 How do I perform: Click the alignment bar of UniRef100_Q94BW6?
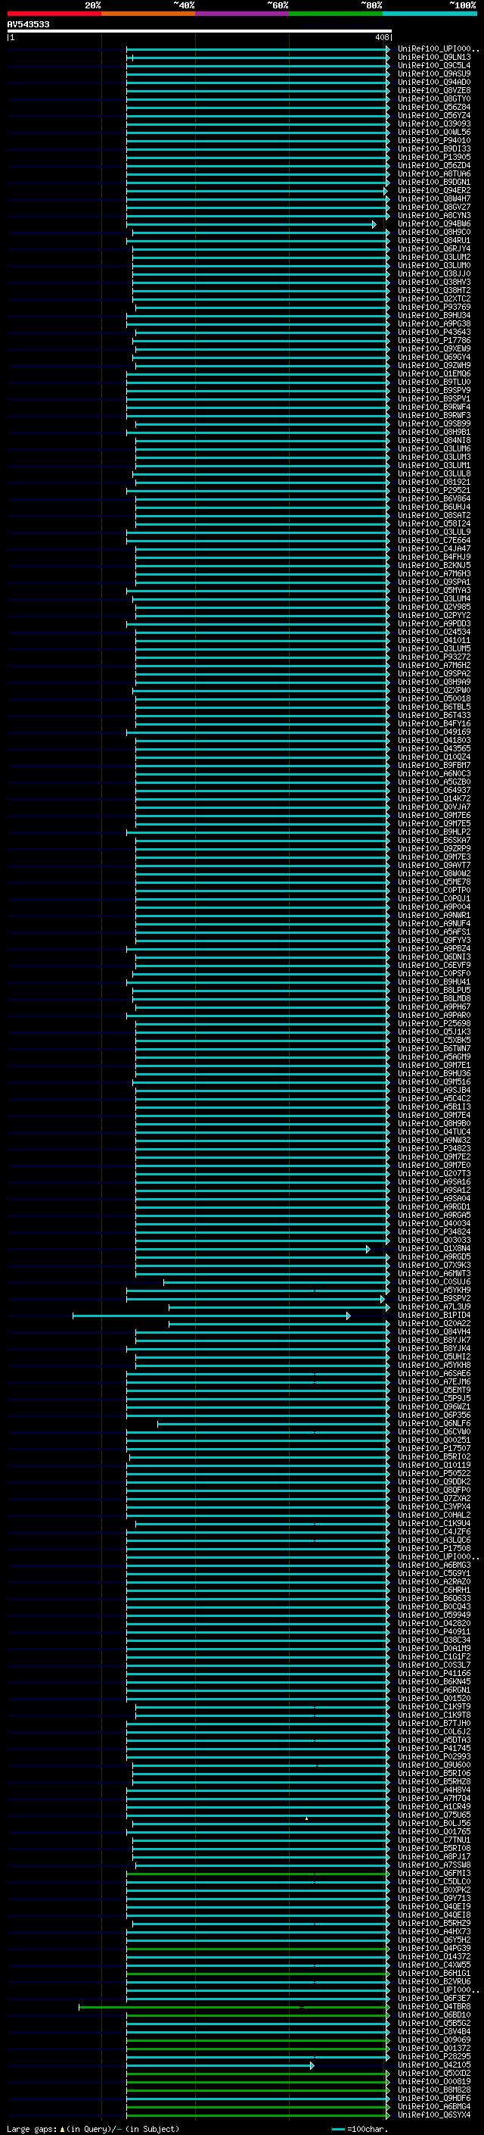[250, 223]
